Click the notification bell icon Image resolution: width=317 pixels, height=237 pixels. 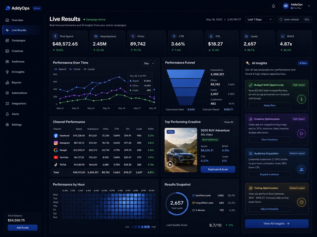[x=273, y=6]
